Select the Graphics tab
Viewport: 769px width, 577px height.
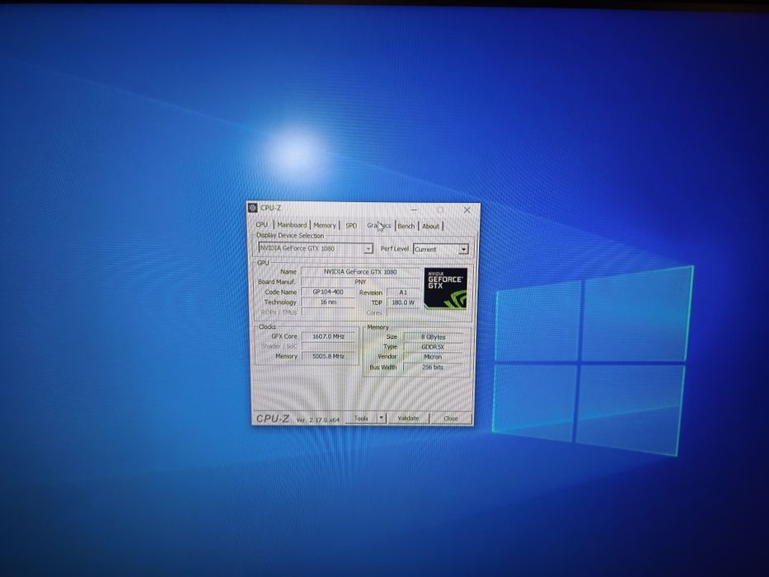point(378,226)
